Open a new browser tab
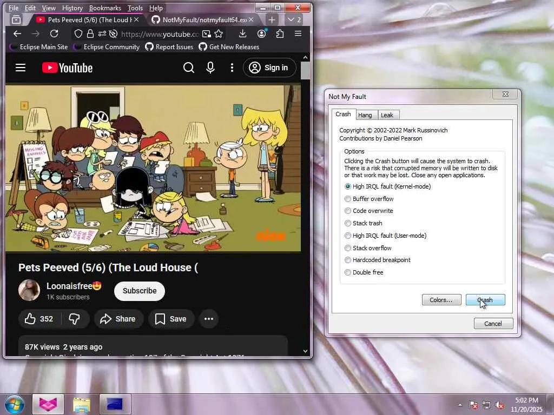 coord(272,20)
